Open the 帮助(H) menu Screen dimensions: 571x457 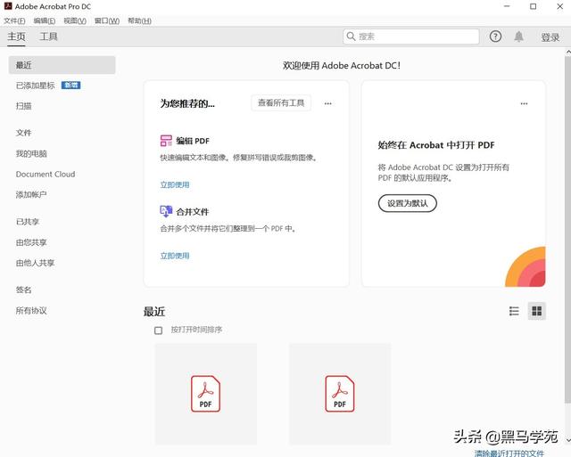coord(139,20)
